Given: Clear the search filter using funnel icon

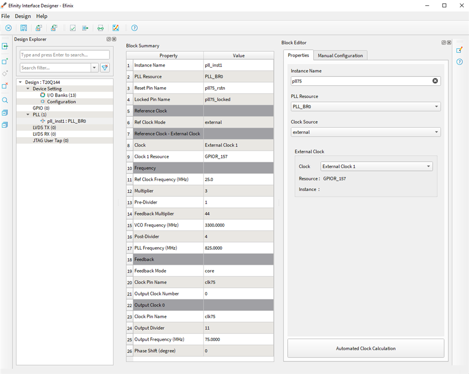Looking at the screenshot, I should 105,68.
